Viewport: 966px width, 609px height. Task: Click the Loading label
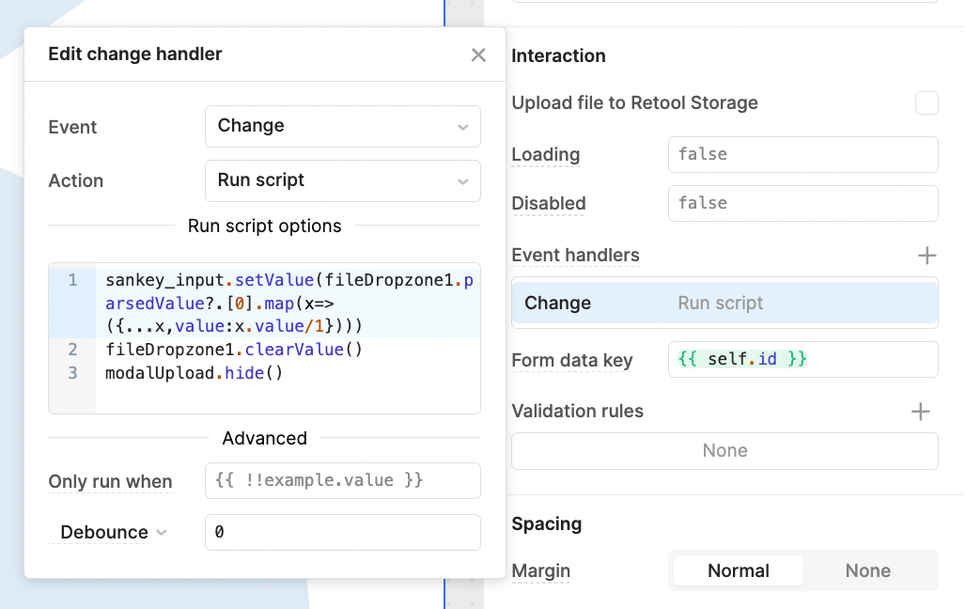coord(546,155)
